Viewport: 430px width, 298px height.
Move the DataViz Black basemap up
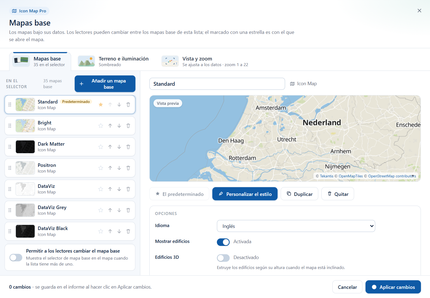point(110,231)
